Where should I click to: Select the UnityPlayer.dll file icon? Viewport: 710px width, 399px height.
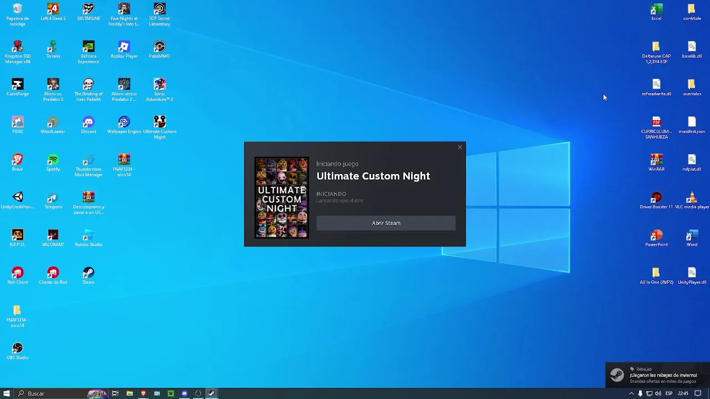pyautogui.click(x=692, y=276)
